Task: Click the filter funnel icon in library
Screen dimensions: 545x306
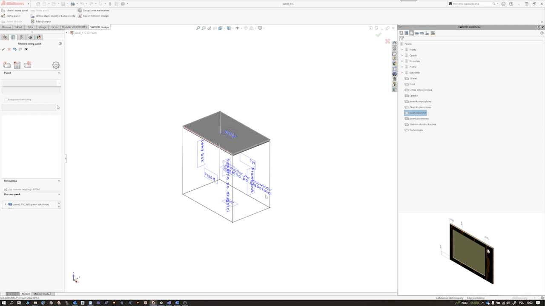Action: click(x=402, y=38)
